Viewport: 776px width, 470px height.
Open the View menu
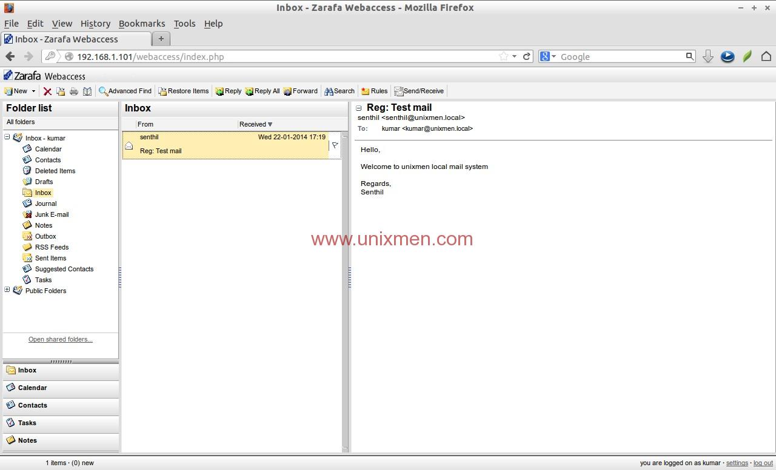point(62,24)
